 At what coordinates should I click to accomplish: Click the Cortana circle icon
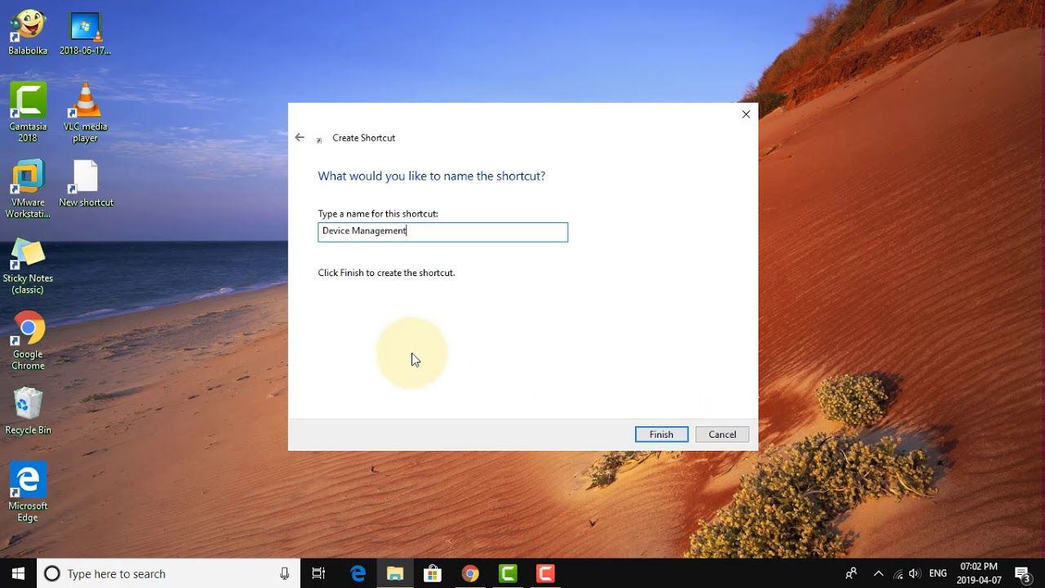click(51, 573)
